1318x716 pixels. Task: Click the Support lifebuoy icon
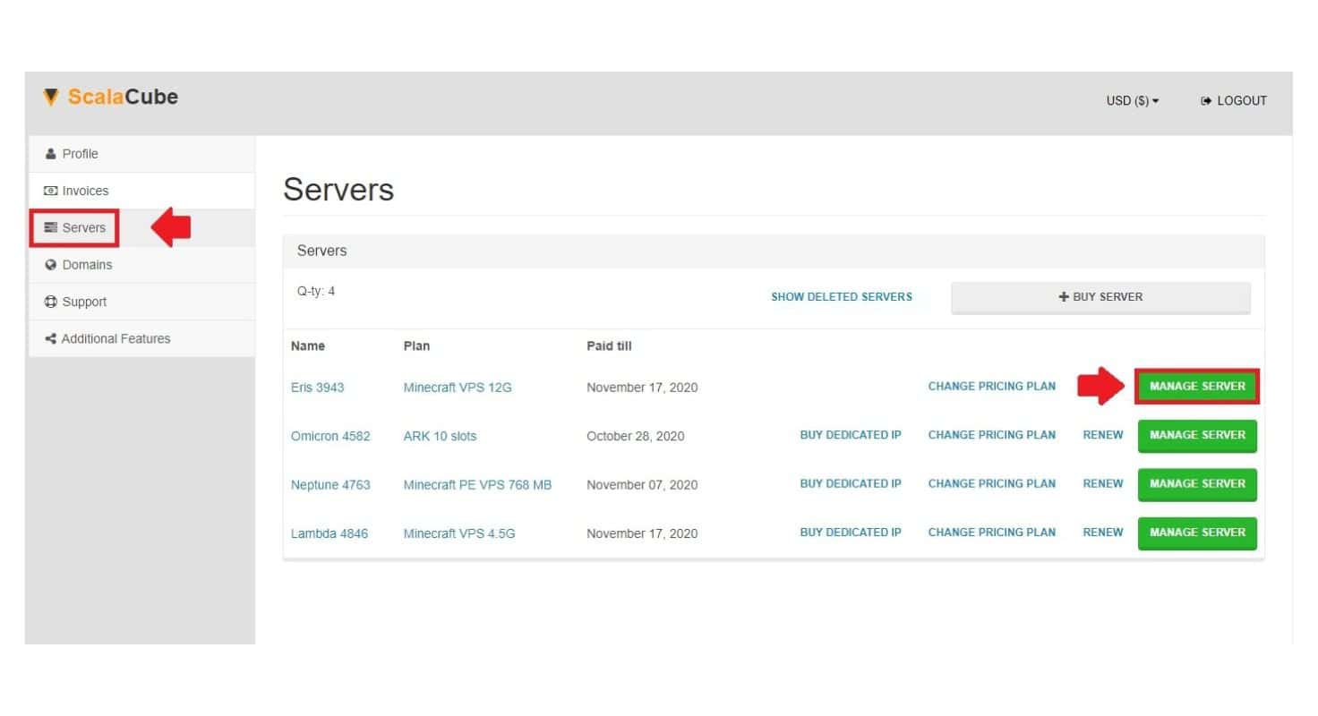[x=50, y=302]
